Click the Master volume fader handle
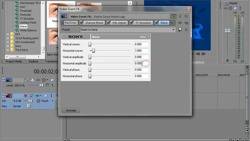The width and height of the screenshot is (250, 141). click(x=227, y=31)
